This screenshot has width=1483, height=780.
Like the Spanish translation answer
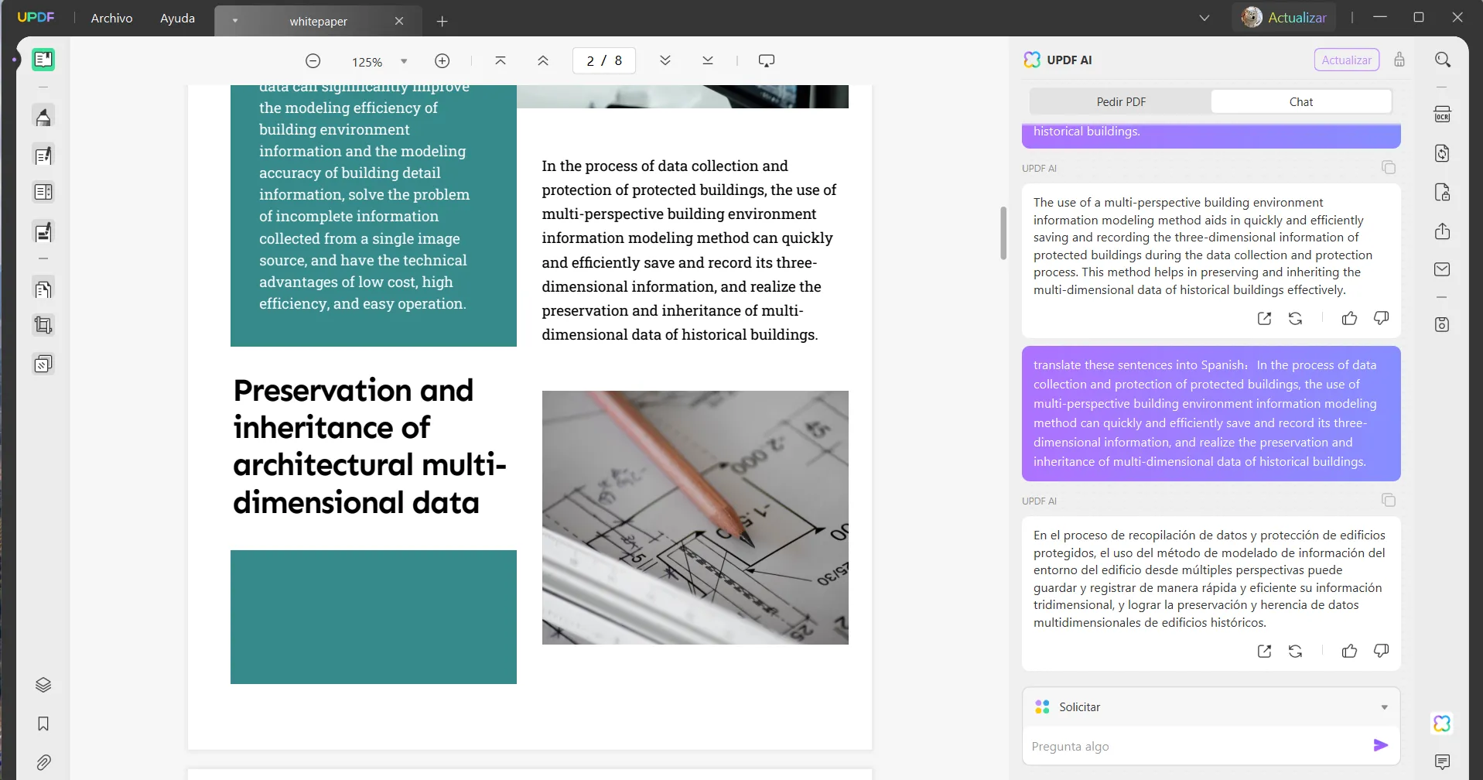tap(1350, 651)
